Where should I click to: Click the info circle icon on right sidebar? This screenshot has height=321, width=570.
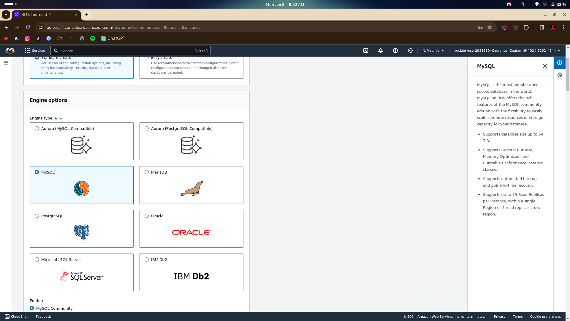coord(560,63)
